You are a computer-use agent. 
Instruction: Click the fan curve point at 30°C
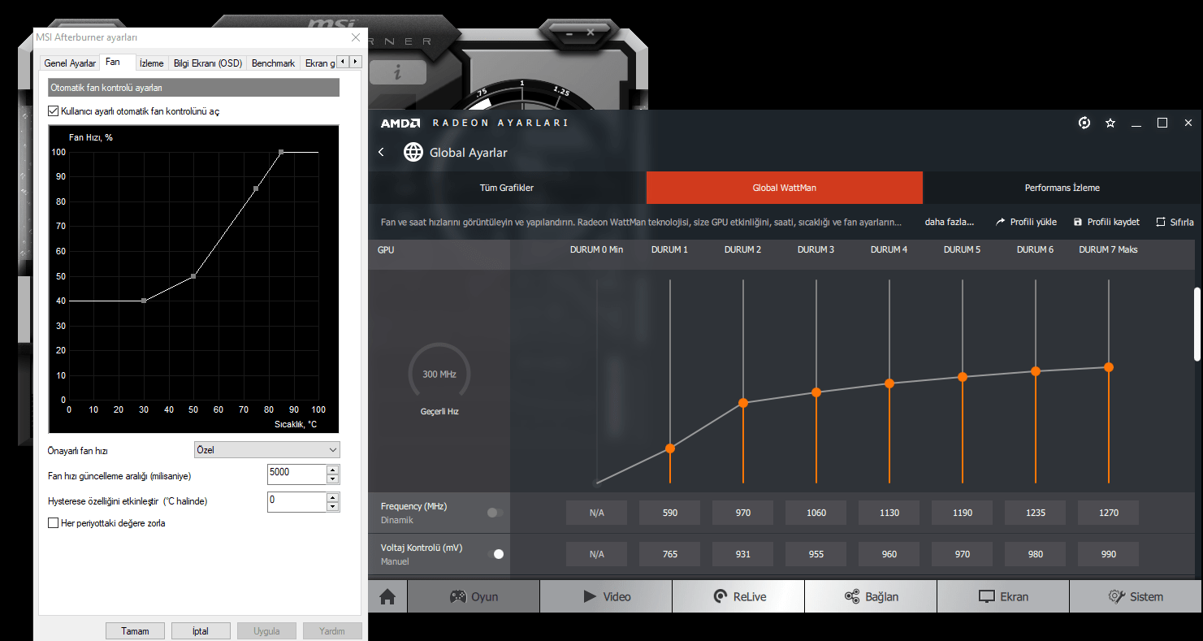coord(144,301)
